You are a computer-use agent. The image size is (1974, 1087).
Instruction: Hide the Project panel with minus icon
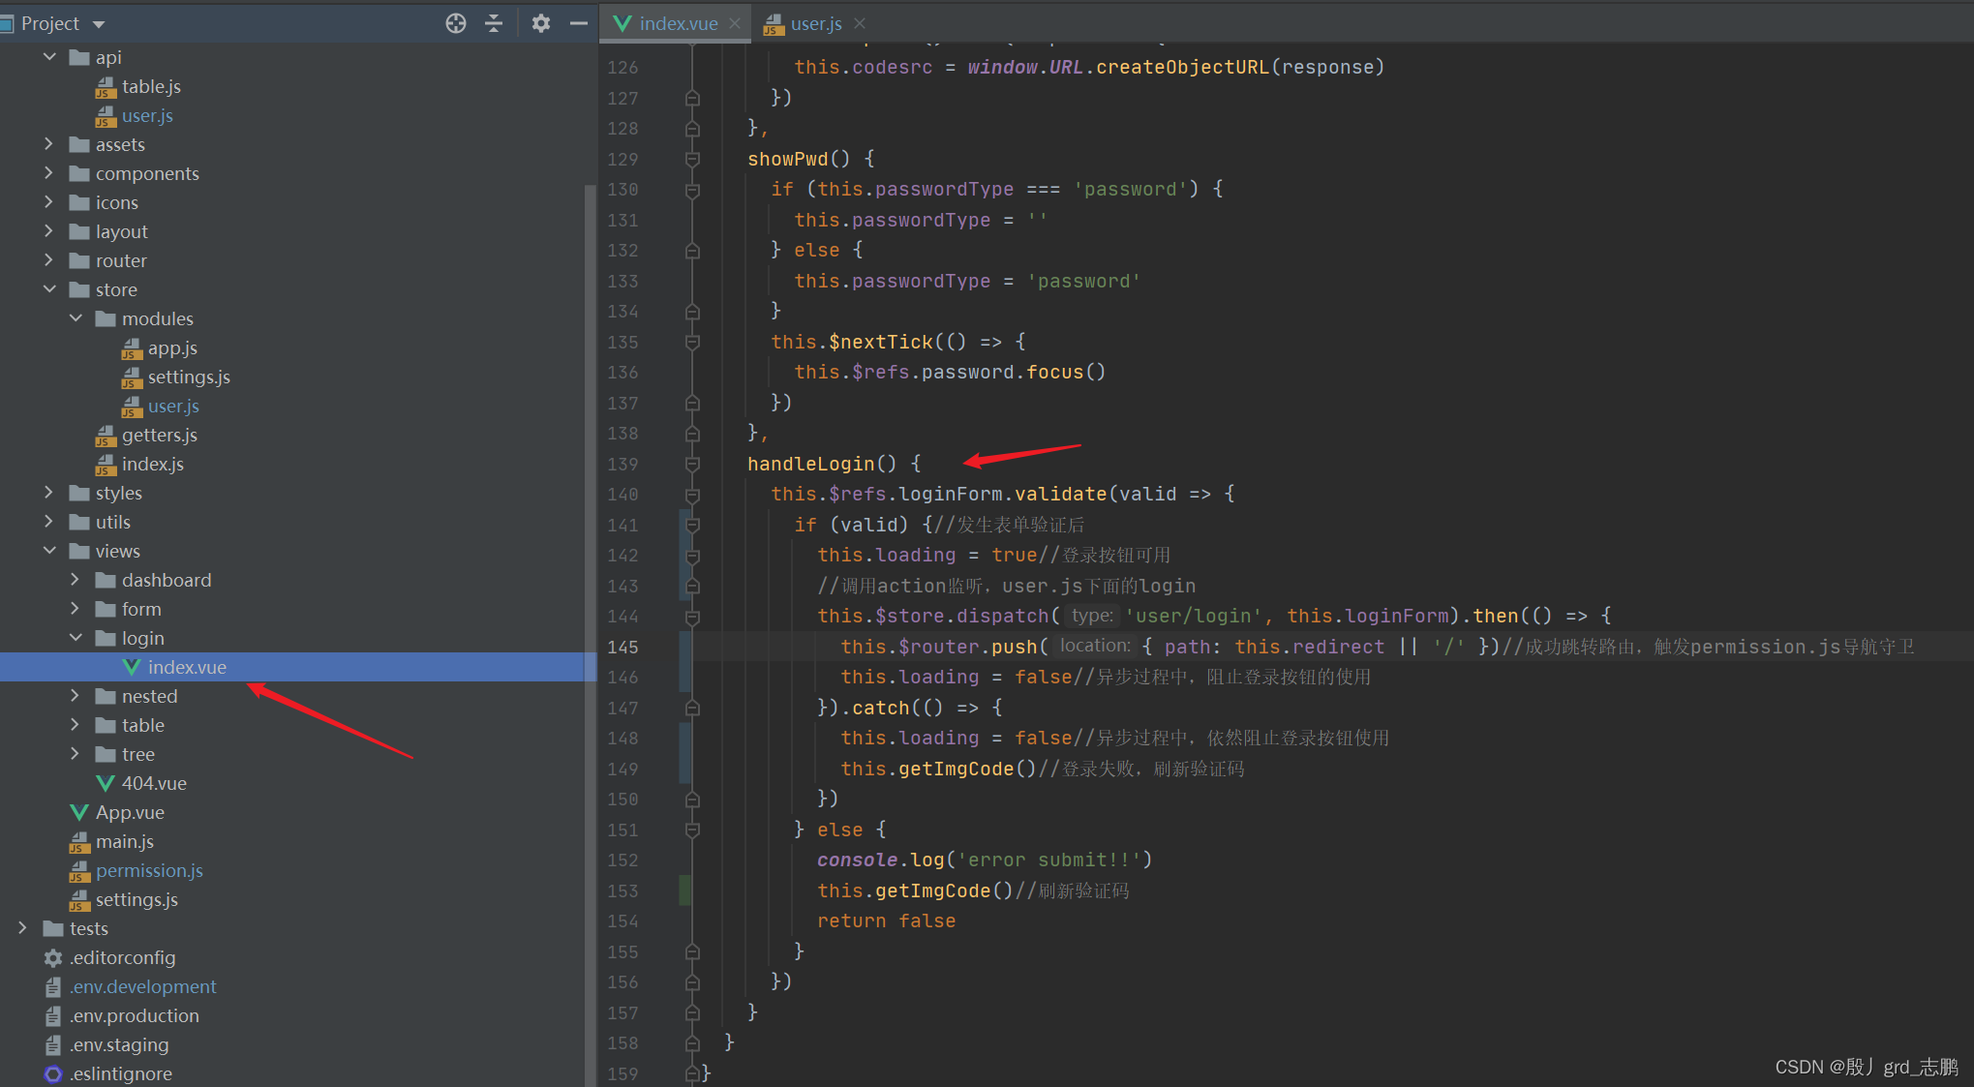pyautogui.click(x=579, y=23)
